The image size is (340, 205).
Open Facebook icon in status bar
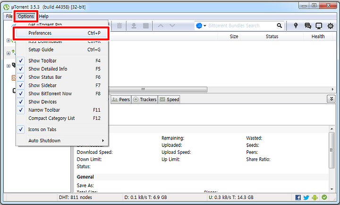298,197
